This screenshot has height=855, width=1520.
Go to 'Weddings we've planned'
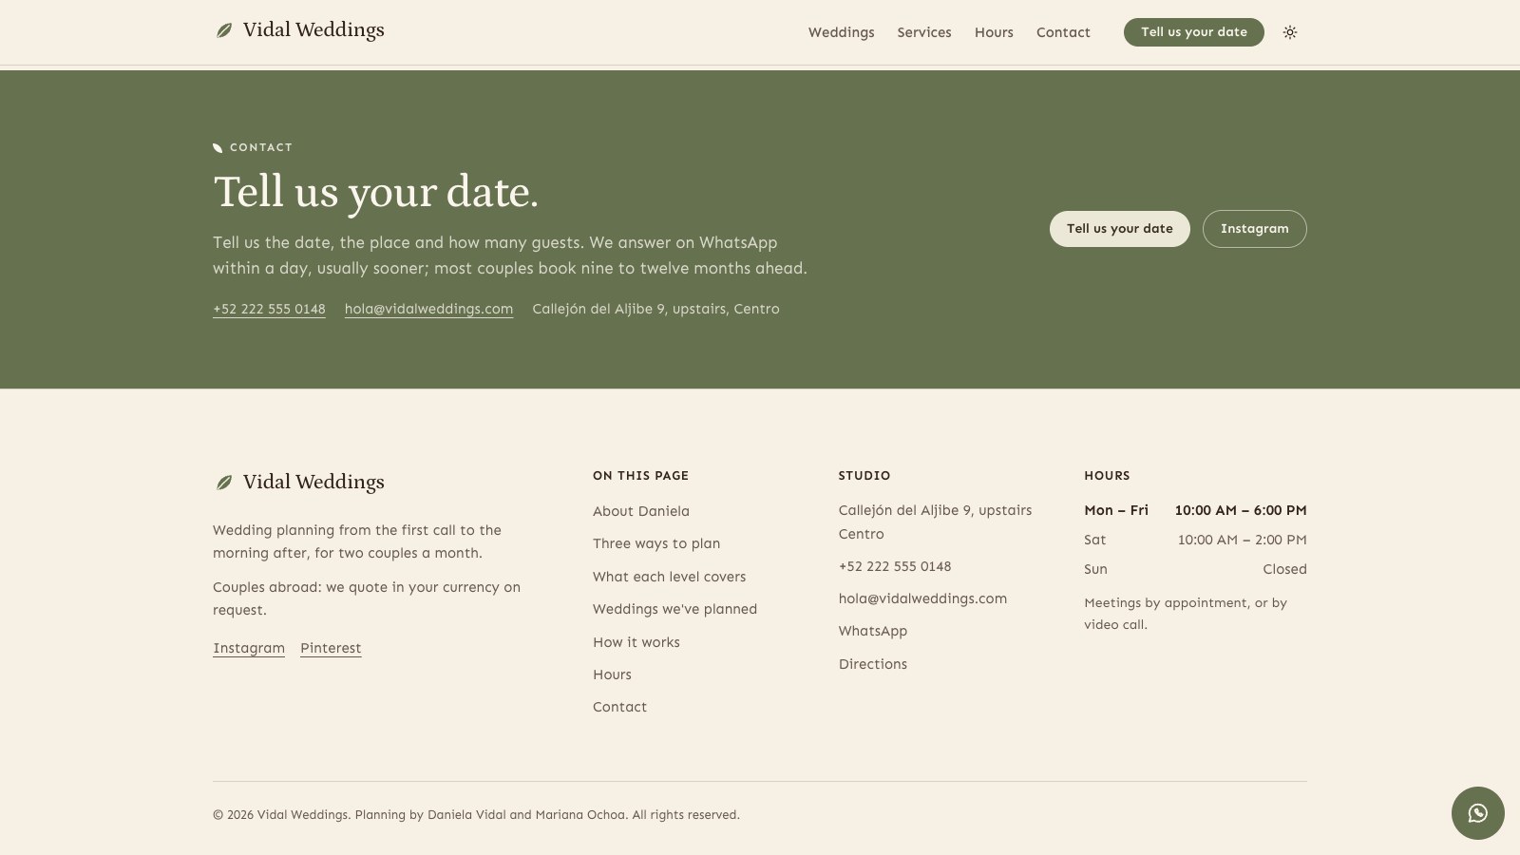coord(675,609)
